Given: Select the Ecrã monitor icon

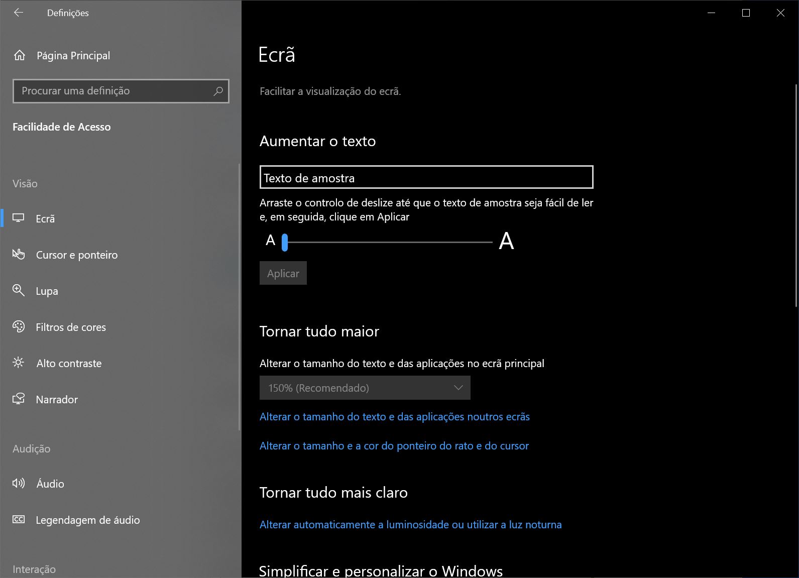Looking at the screenshot, I should 19,218.
